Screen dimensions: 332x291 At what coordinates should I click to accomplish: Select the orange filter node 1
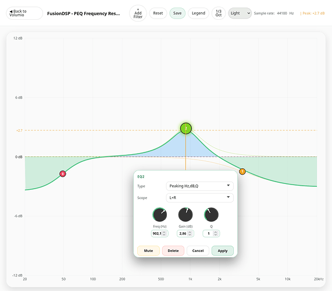242,171
